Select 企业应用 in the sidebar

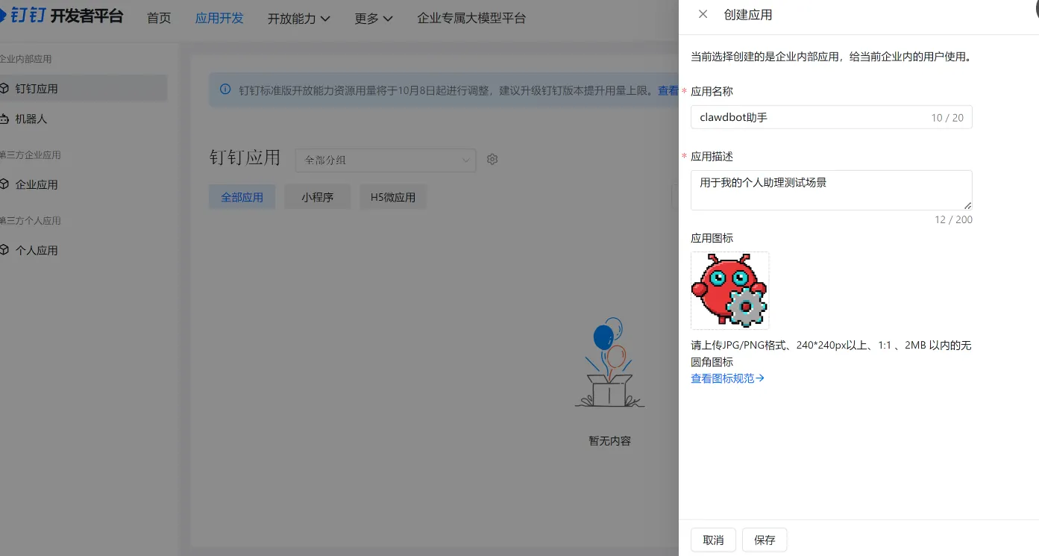[x=84, y=184]
